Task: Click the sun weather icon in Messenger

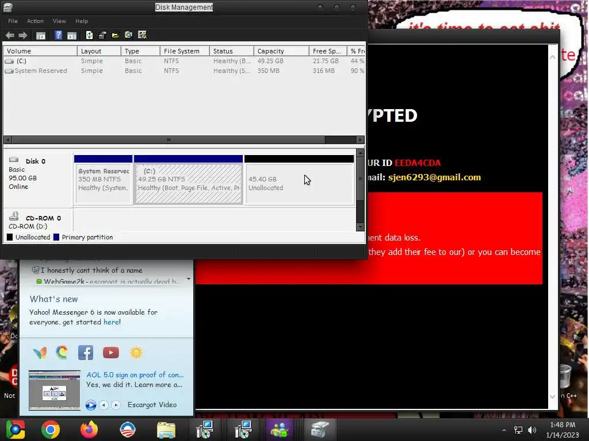Action: click(136, 353)
